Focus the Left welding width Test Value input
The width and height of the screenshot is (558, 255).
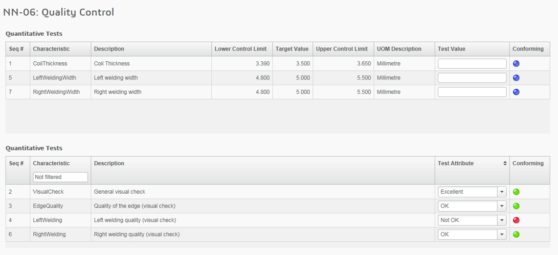pyautogui.click(x=472, y=78)
